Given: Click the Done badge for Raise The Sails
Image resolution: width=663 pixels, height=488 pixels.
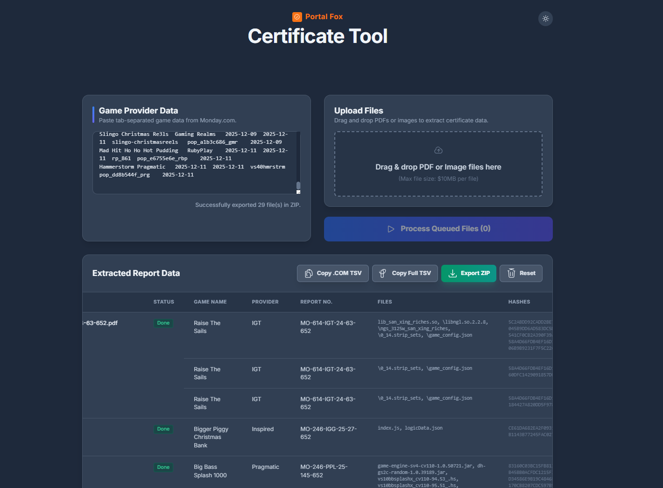Looking at the screenshot, I should (x=163, y=323).
